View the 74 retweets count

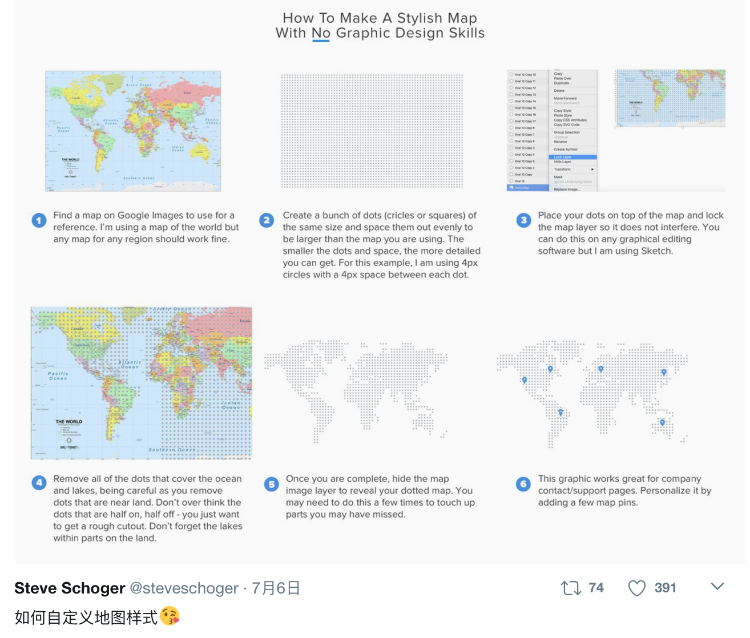596,588
